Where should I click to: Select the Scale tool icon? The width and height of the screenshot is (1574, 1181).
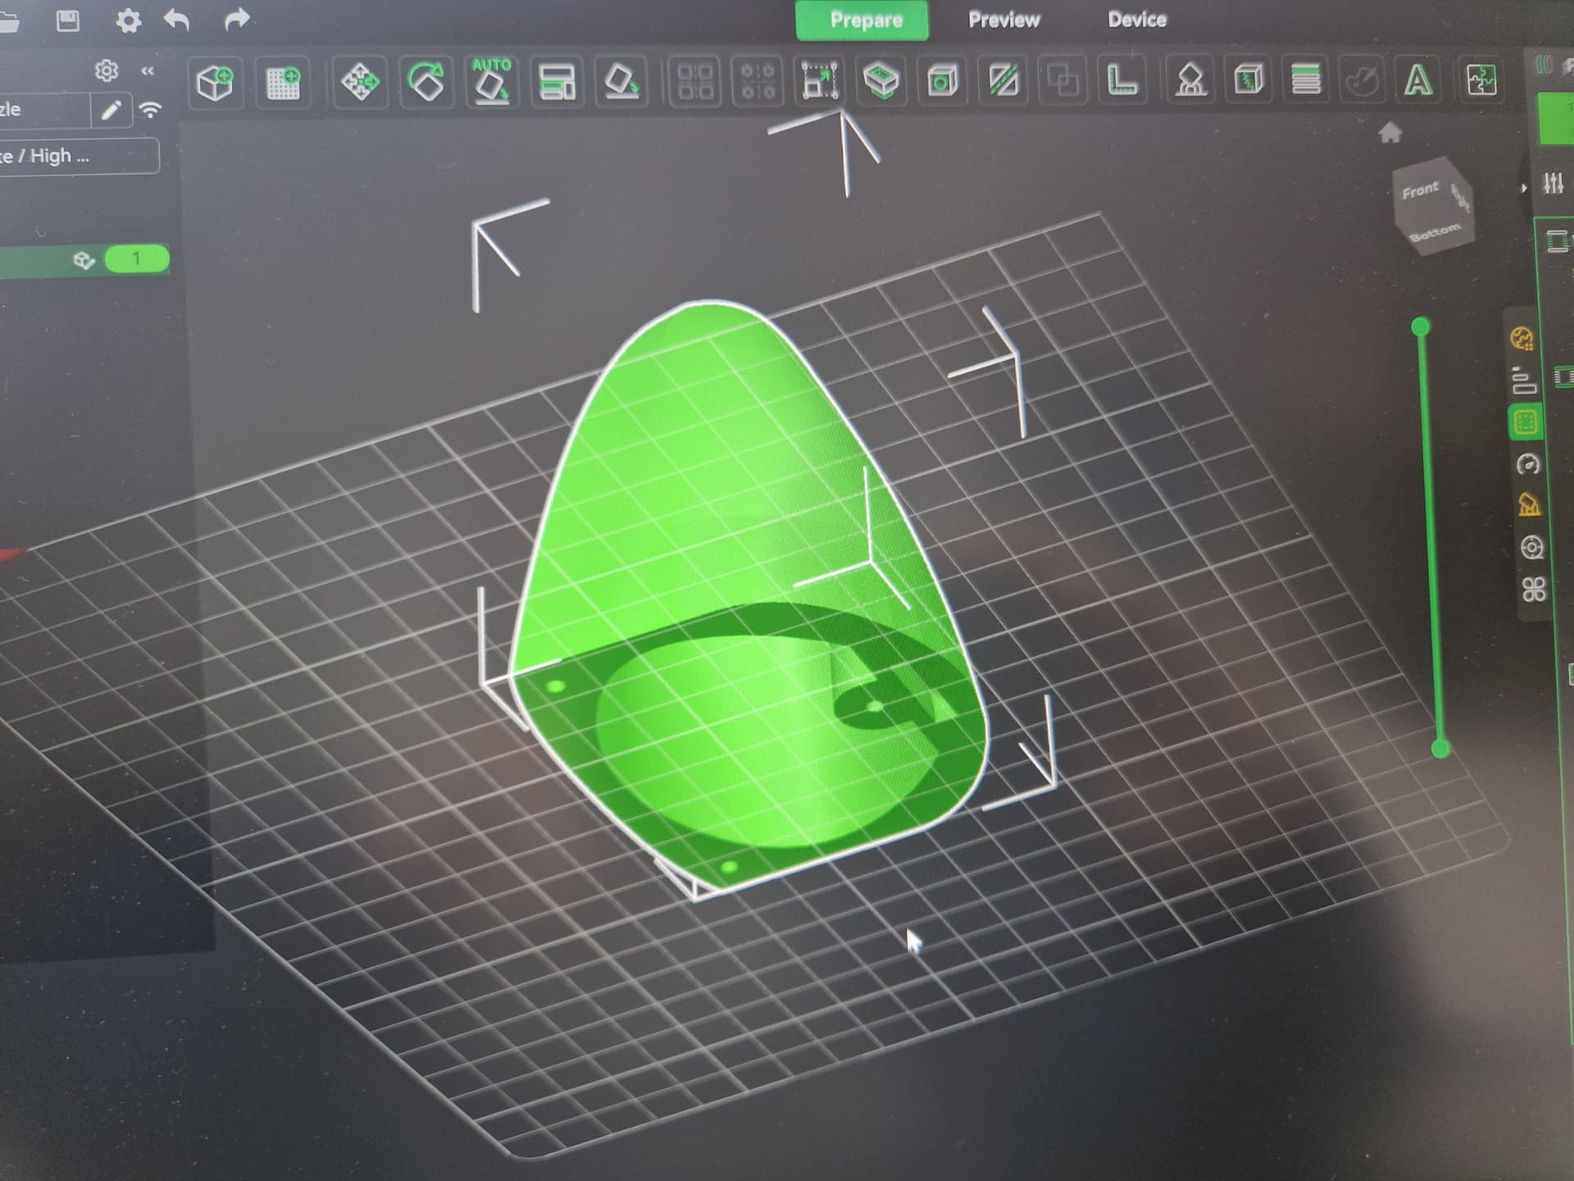coord(820,81)
